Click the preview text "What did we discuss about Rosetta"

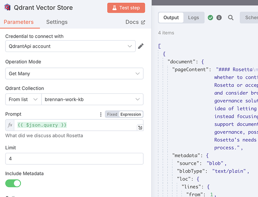point(44,136)
